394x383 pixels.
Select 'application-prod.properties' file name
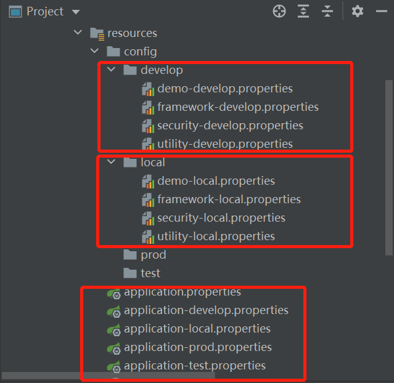click(x=198, y=347)
